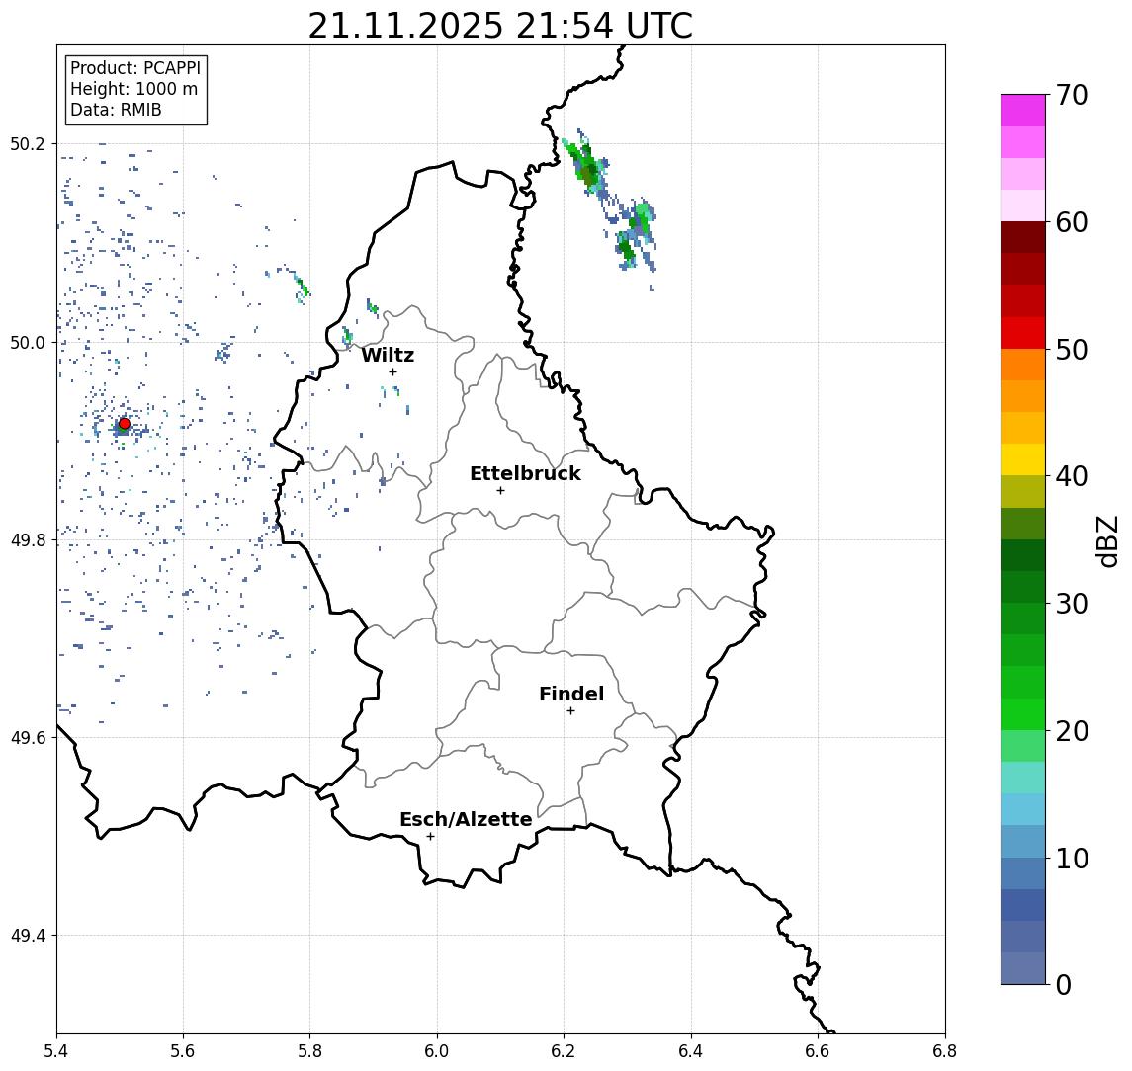
Task: Click the 10 colorbar tick label
Action: (1072, 859)
